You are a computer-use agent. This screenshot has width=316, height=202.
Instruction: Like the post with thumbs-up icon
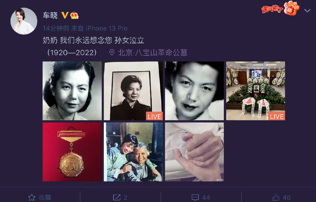tap(276, 197)
